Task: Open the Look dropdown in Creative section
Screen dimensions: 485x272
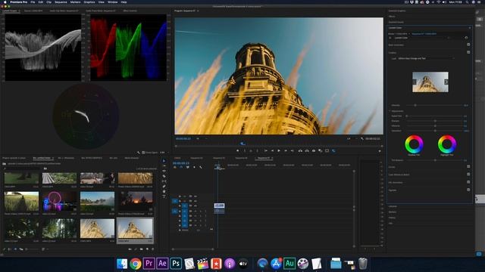Action: (x=426, y=58)
